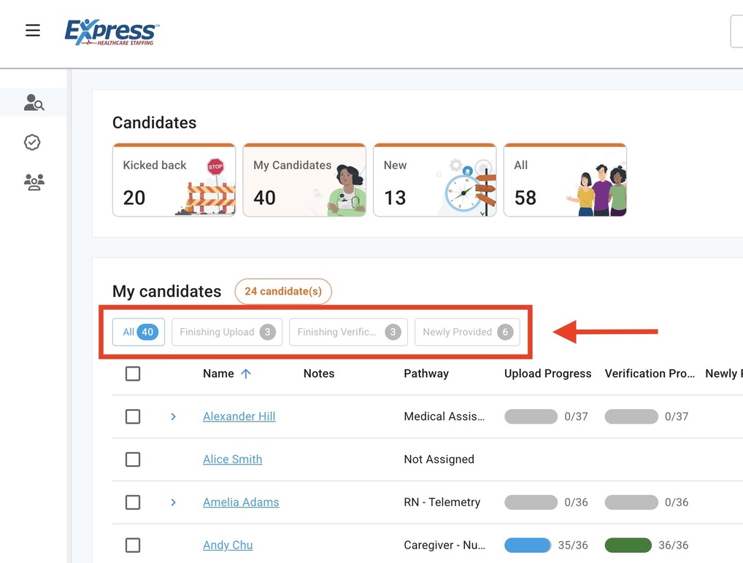Image resolution: width=743 pixels, height=563 pixels.
Task: Select the Kicked back candidates card
Action: pyautogui.click(x=174, y=180)
